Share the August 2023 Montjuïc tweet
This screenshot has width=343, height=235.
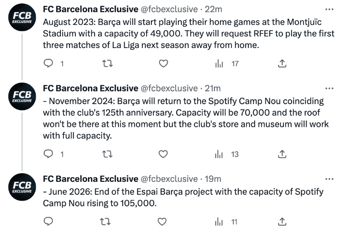click(282, 63)
